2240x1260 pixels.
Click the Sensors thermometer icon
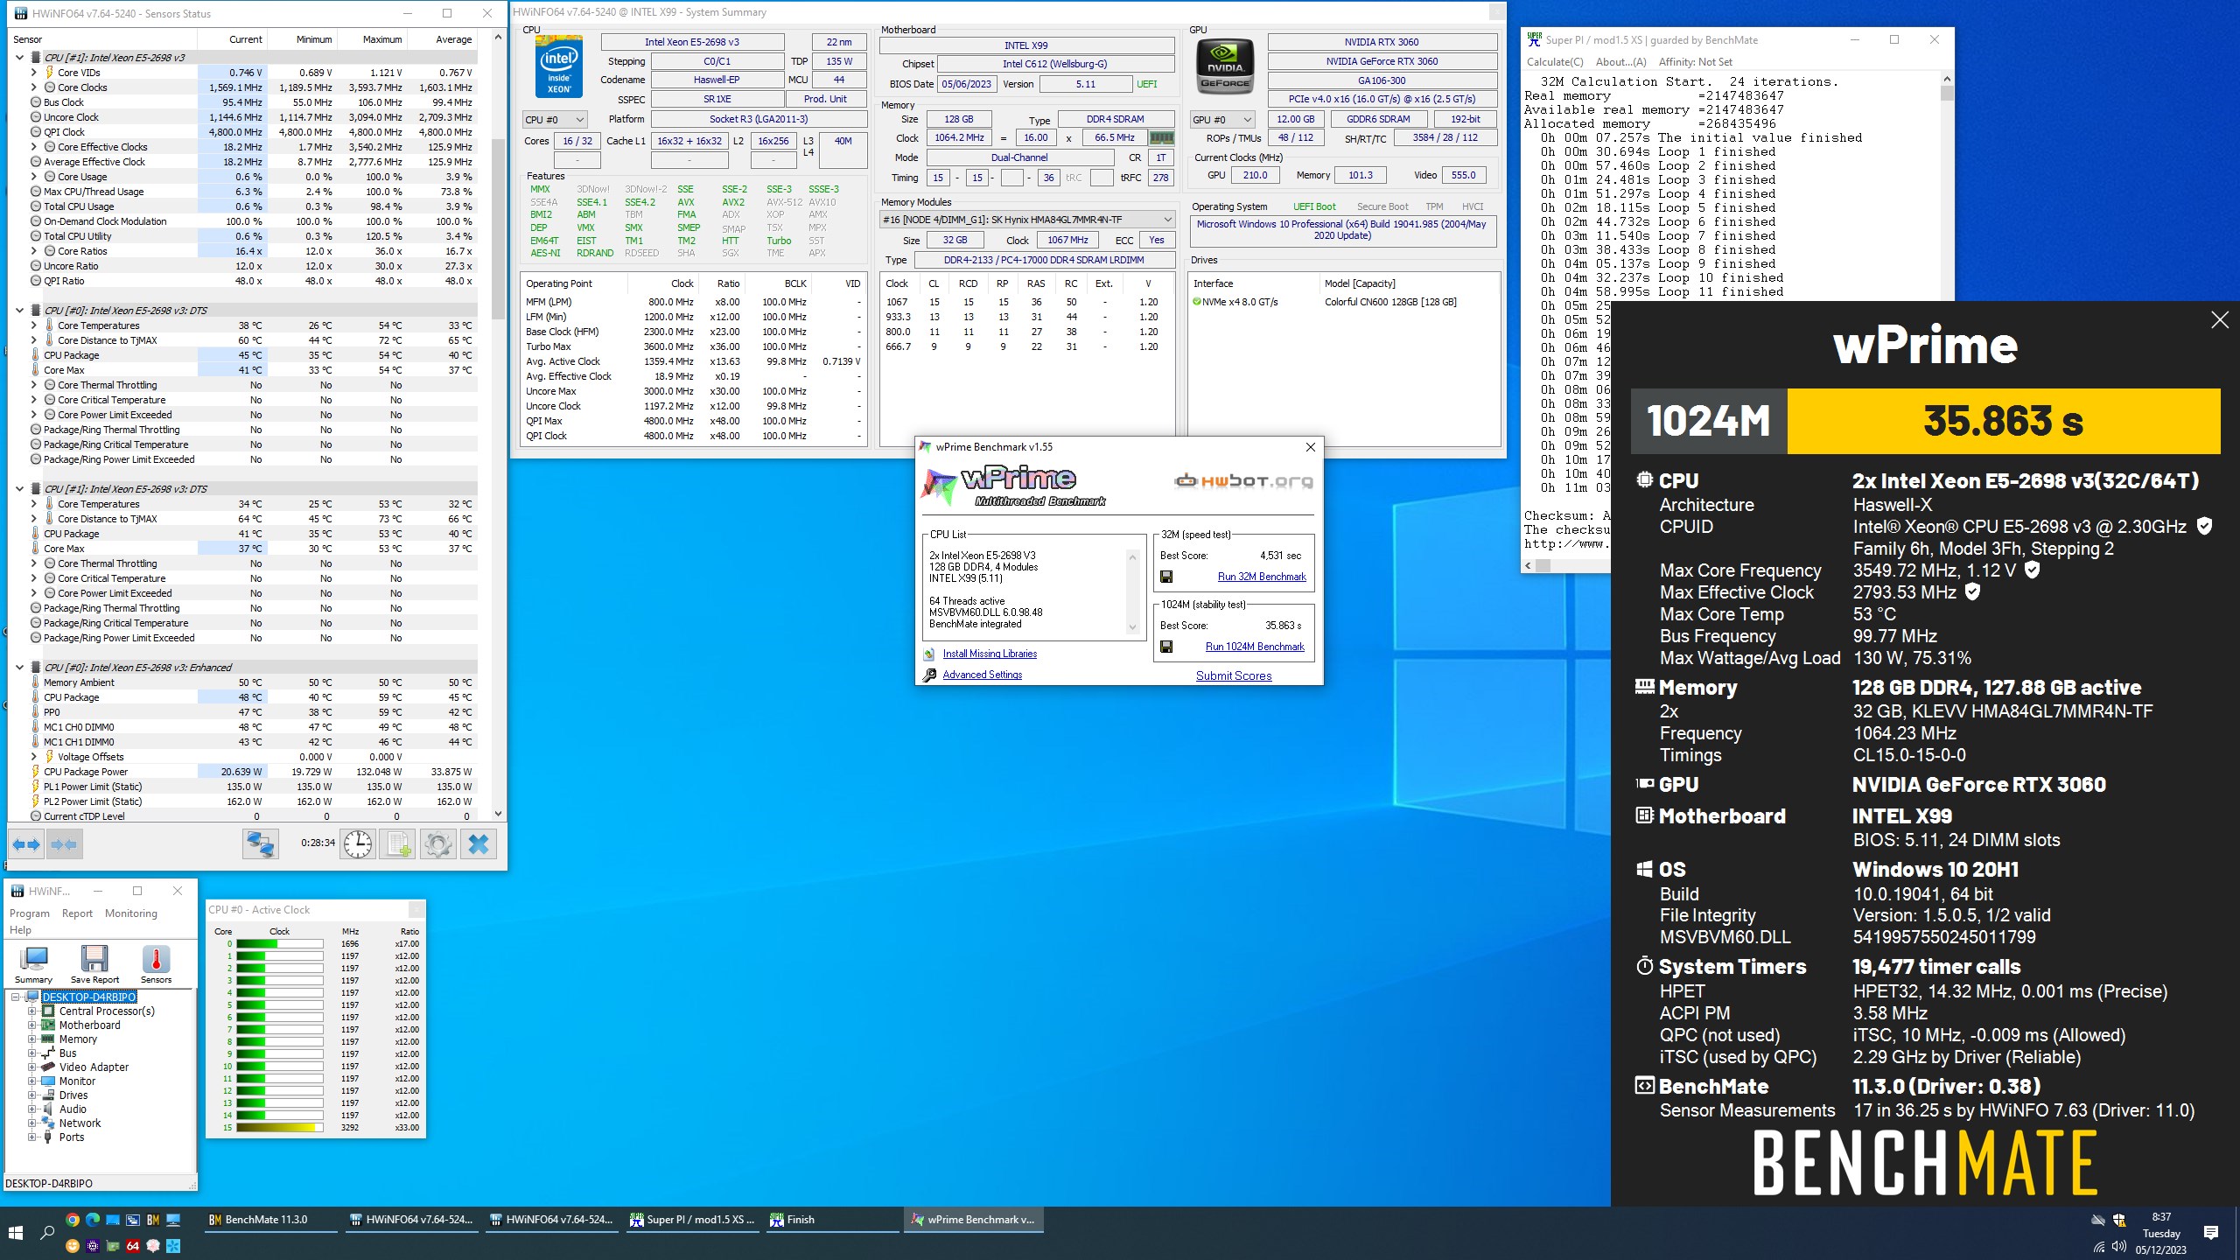[156, 964]
